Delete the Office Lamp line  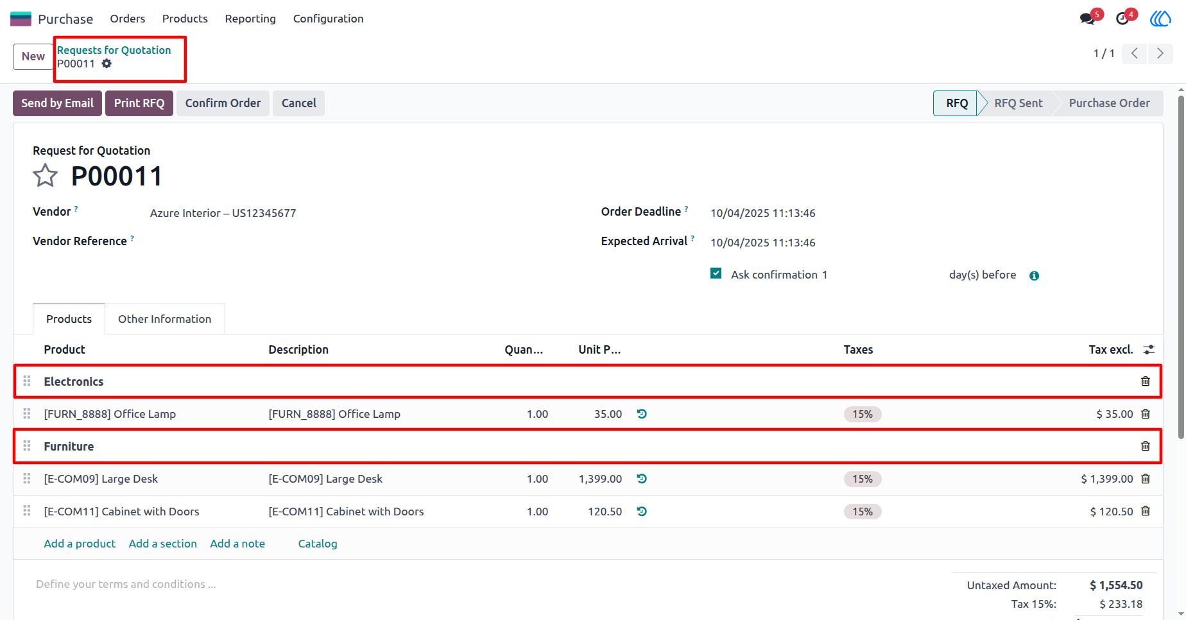coord(1146,414)
